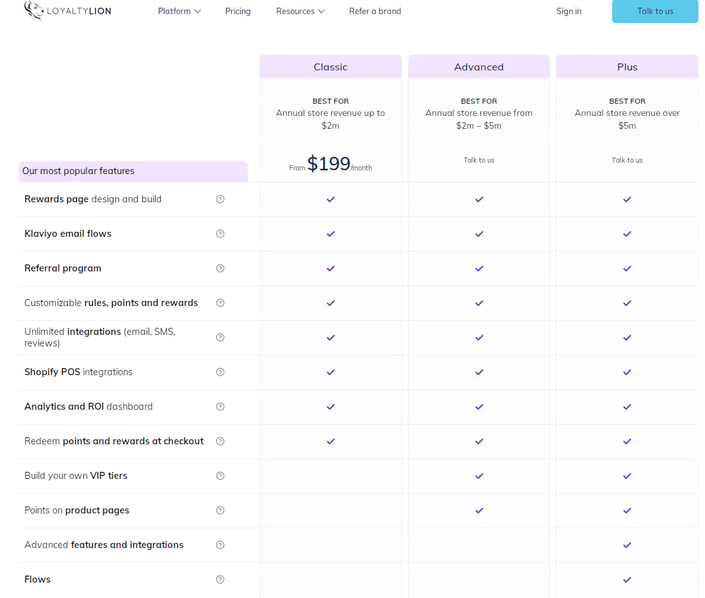Click Talk to us under Advanced plan
Viewport: 705px width, 598px height.
[x=479, y=160]
